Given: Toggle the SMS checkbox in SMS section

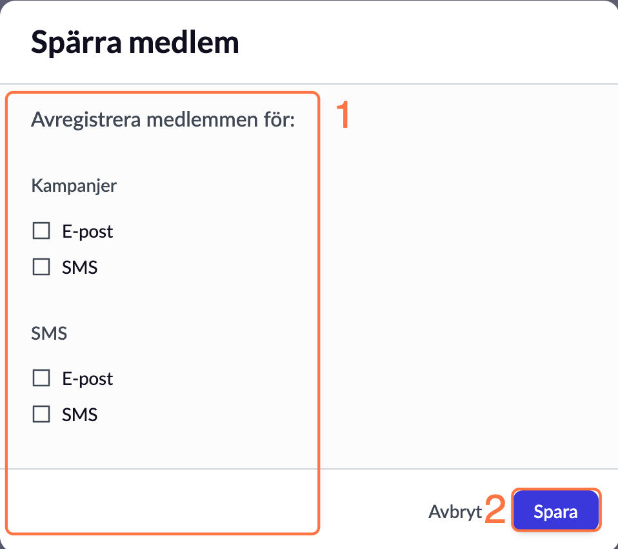Looking at the screenshot, I should click(x=41, y=415).
